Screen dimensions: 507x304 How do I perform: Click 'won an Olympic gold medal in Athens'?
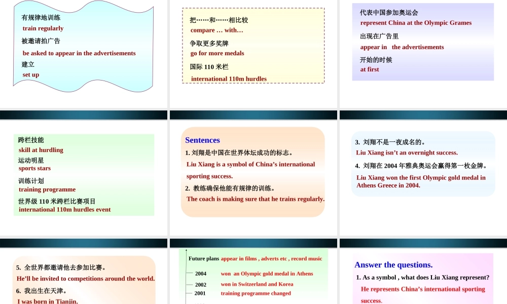tap(267, 274)
